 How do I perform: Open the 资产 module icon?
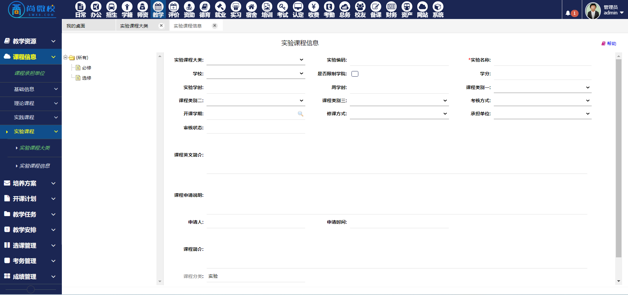[x=407, y=9]
